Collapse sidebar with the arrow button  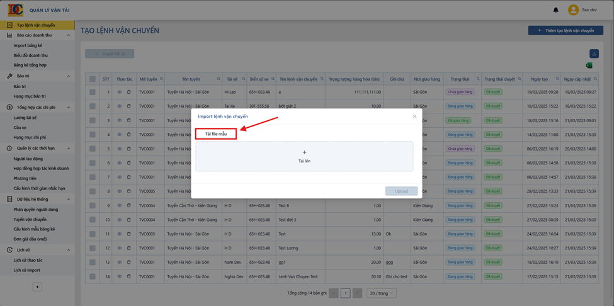coord(37,287)
